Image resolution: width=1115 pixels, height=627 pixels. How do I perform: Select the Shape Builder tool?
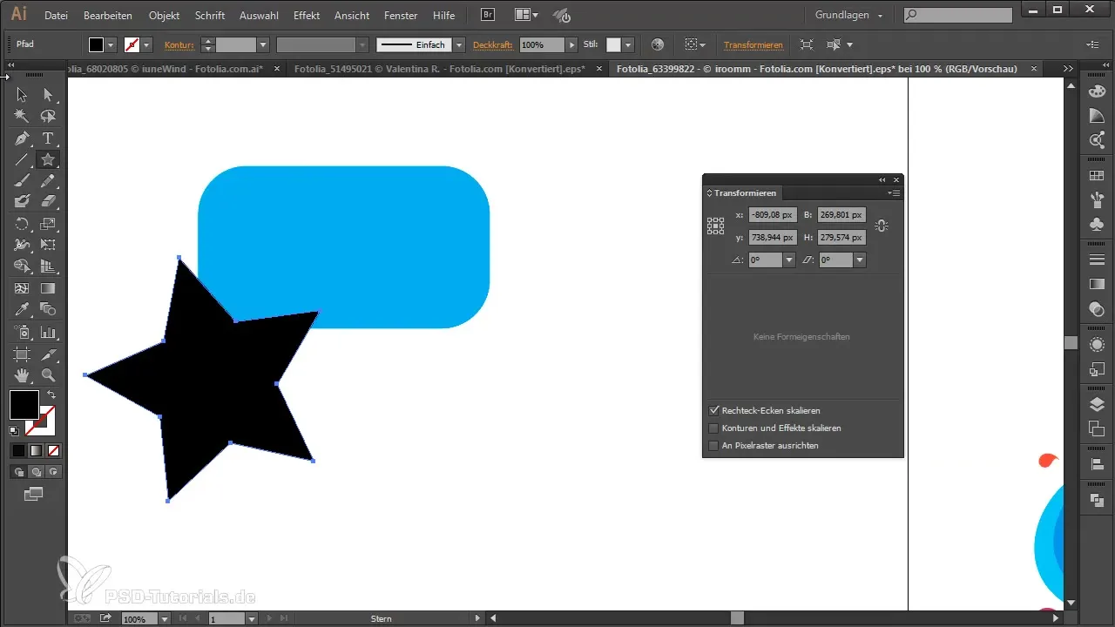(23, 266)
